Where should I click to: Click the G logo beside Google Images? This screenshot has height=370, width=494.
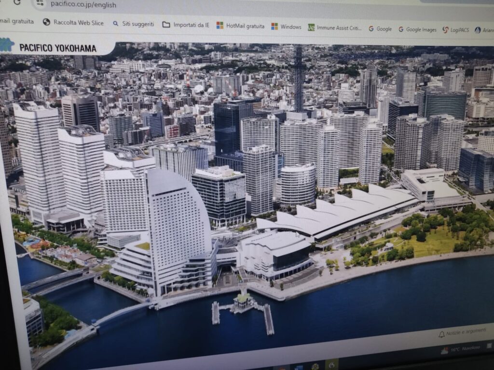point(401,29)
